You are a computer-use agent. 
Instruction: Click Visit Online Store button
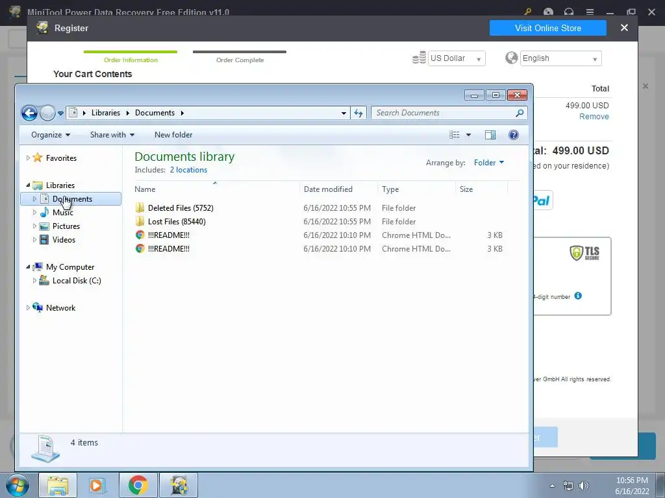548,28
